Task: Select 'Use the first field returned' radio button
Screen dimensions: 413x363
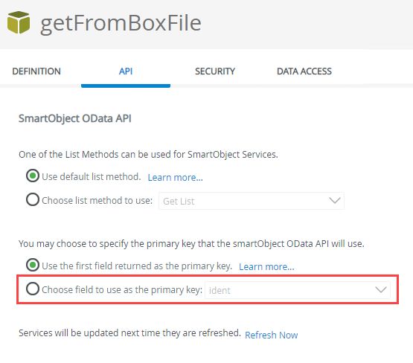Action: pos(33,265)
